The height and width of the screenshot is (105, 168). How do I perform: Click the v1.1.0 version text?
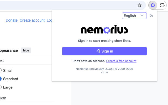104,72
